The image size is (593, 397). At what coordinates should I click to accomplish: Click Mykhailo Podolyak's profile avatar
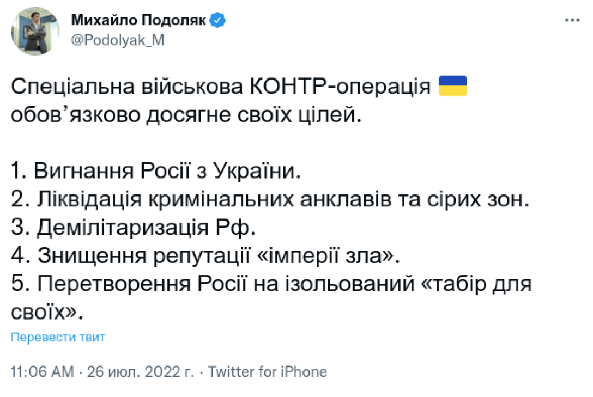35,31
